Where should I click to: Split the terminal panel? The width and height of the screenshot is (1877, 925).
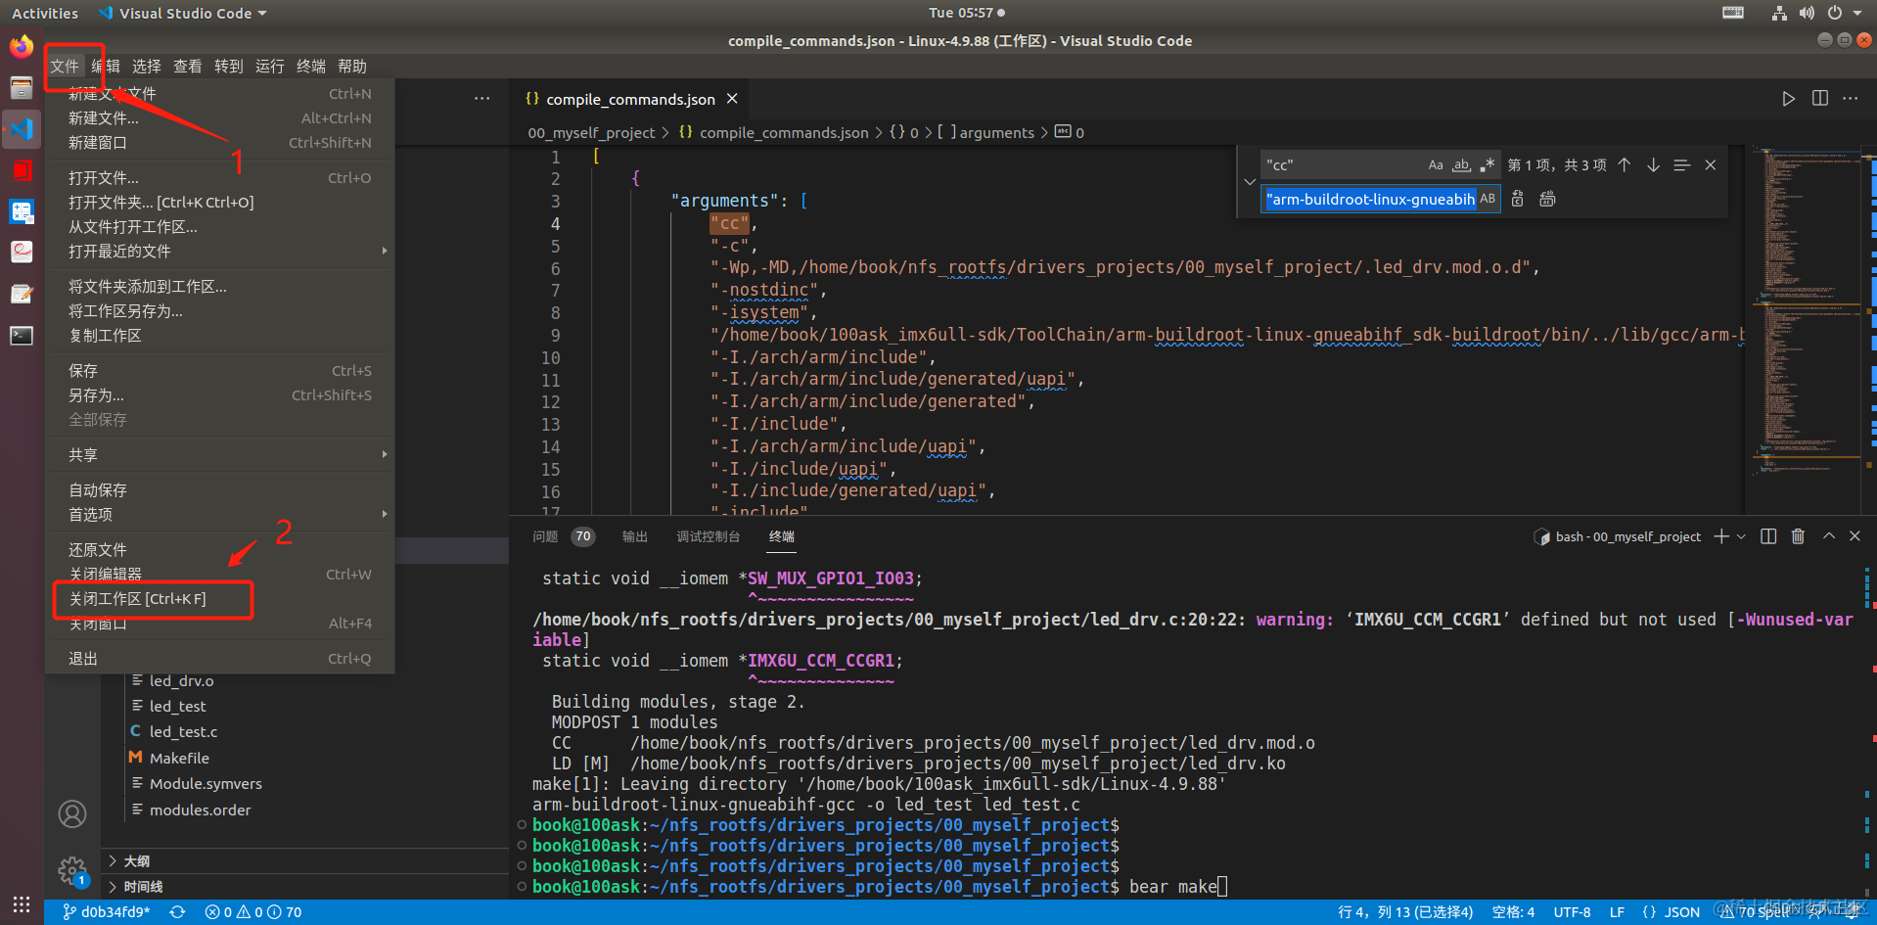[1768, 536]
